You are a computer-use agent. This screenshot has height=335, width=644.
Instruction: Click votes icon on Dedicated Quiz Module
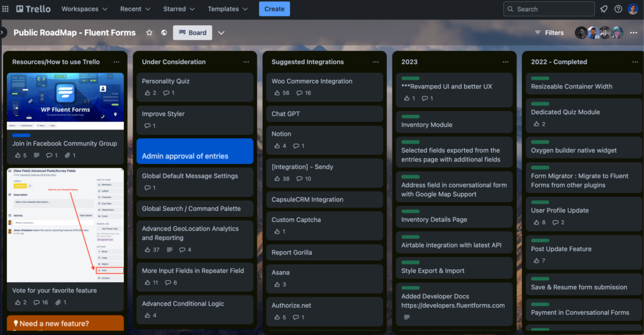pyautogui.click(x=536, y=124)
